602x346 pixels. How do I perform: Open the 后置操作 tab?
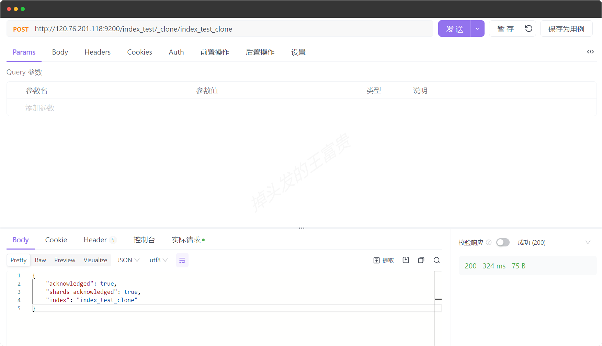pos(260,52)
